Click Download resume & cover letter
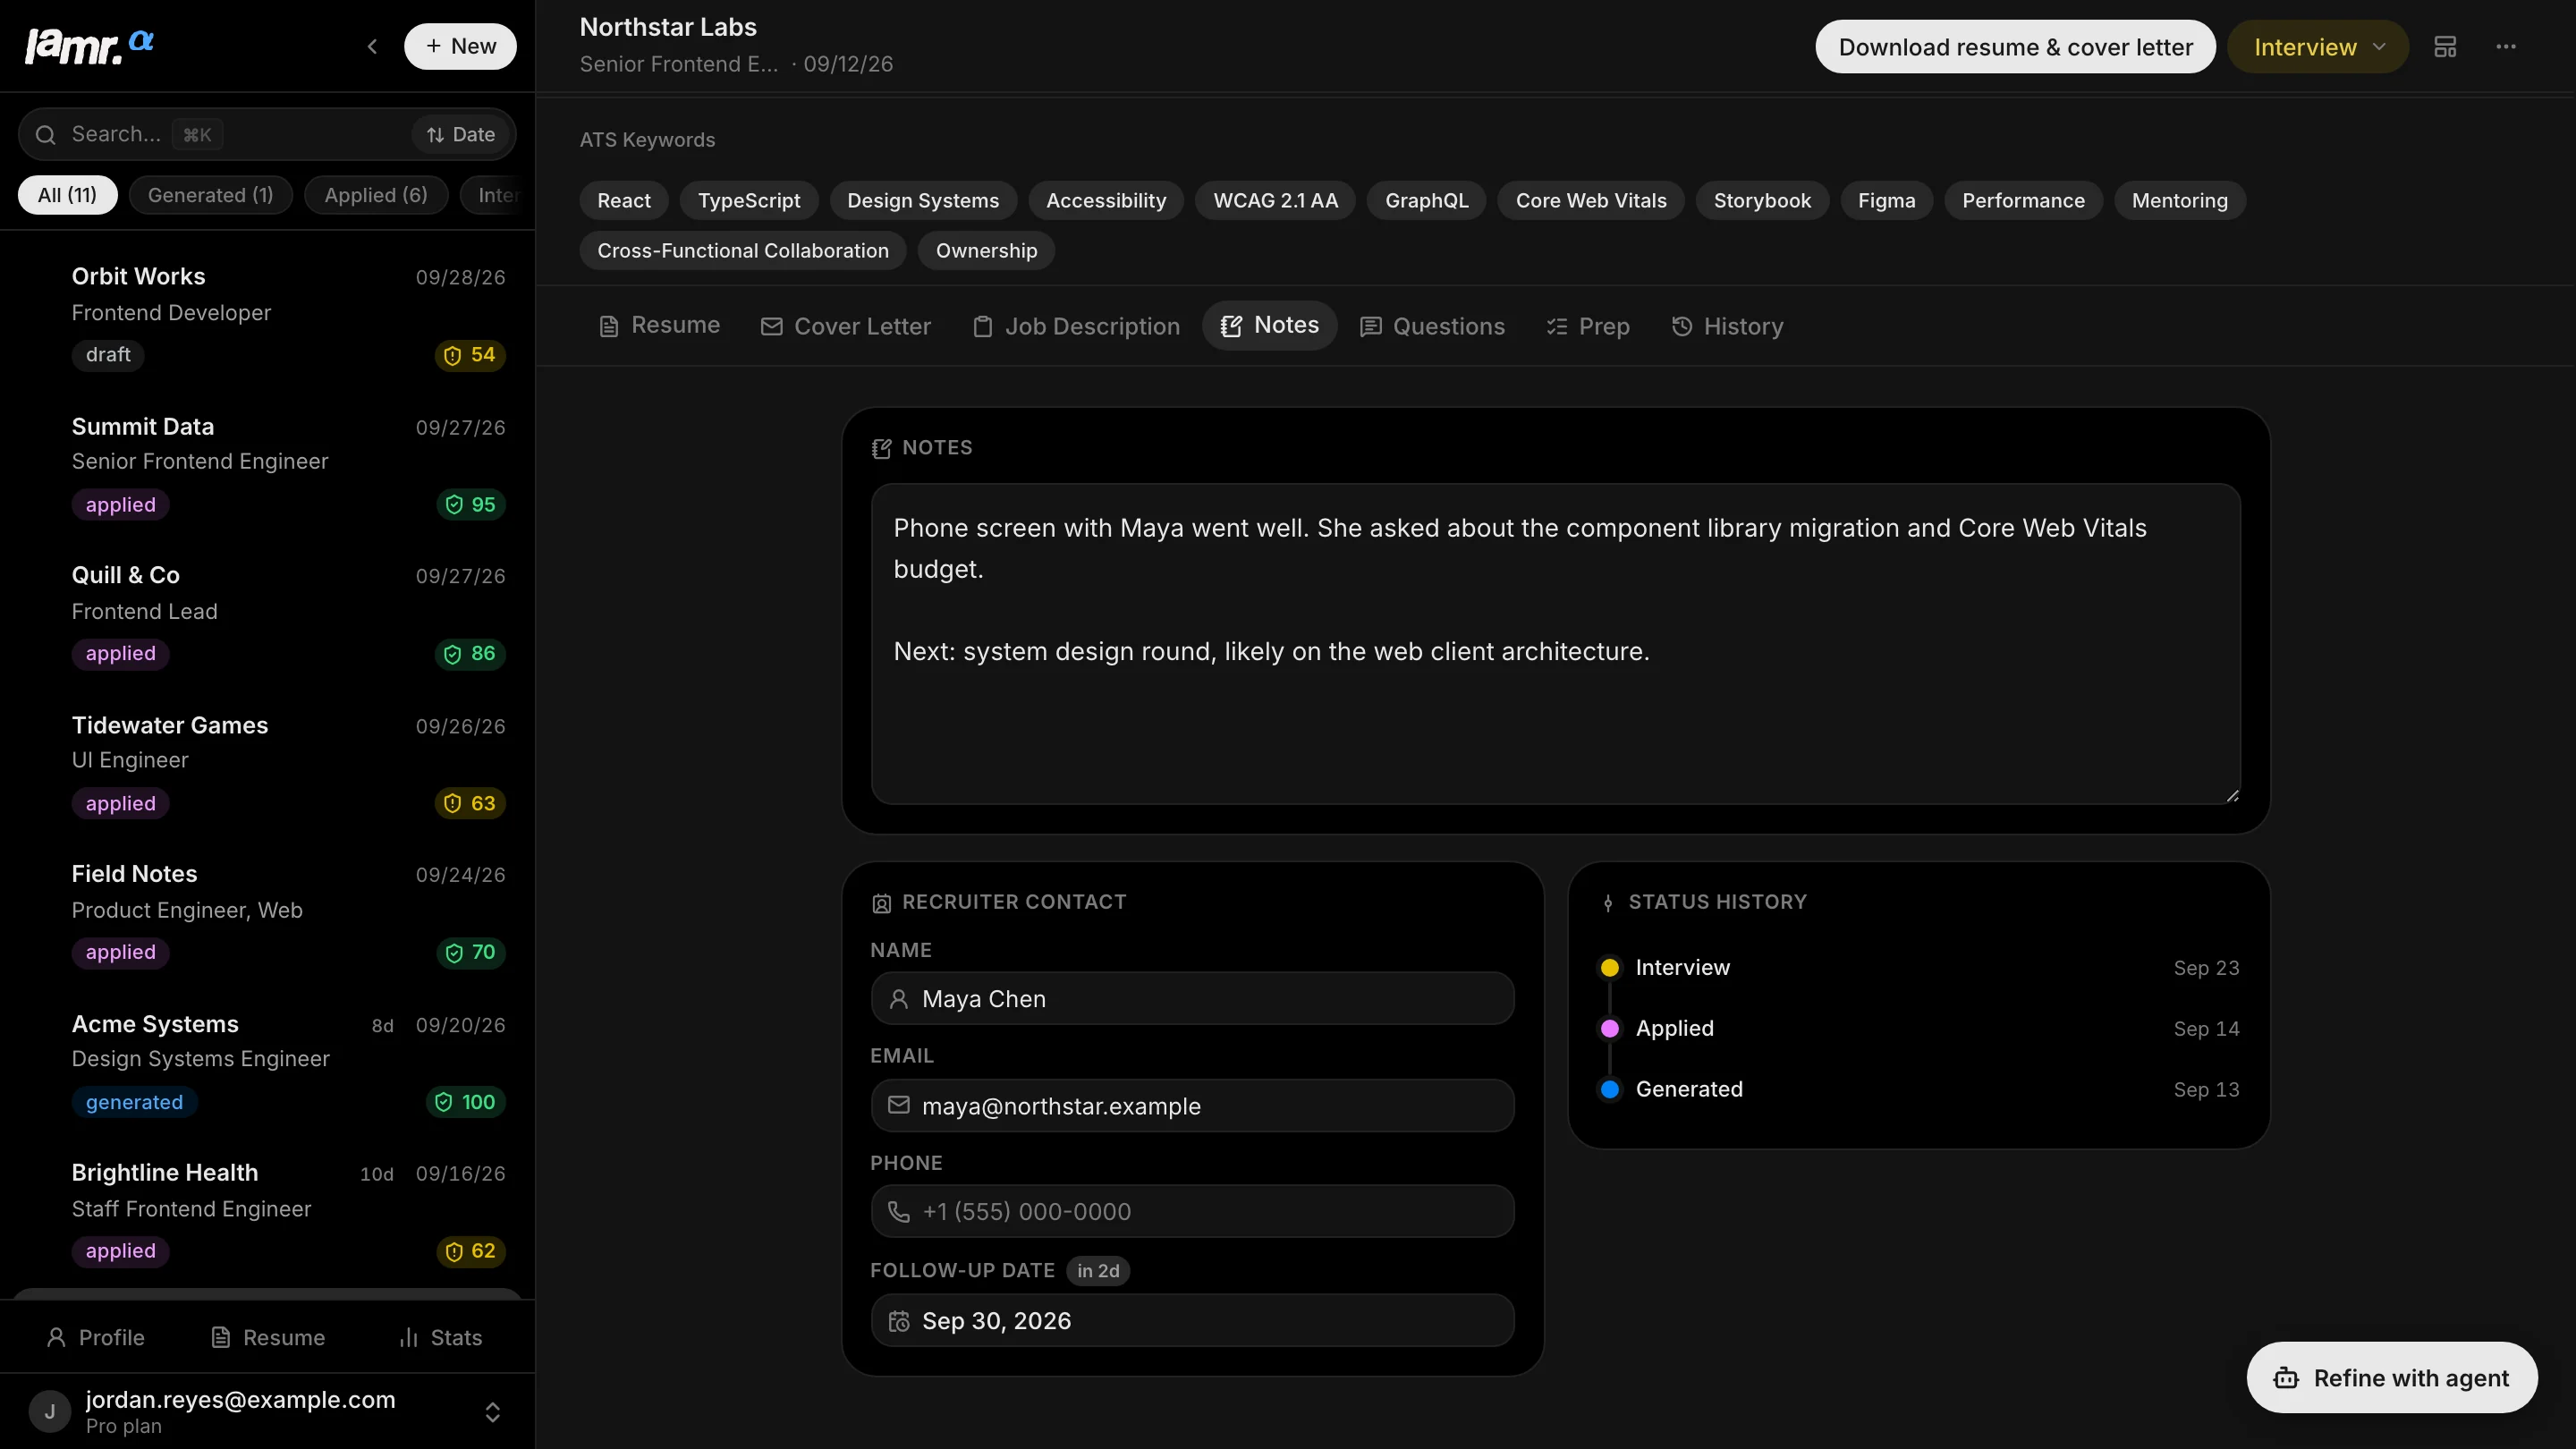Viewport: 2576px width, 1449px height. click(2015, 47)
